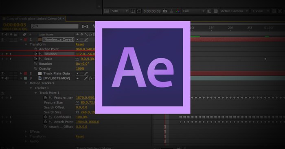Click the viewer timecode 0:00:00:03
Screen dimensions: 285x149
click(152, 11)
